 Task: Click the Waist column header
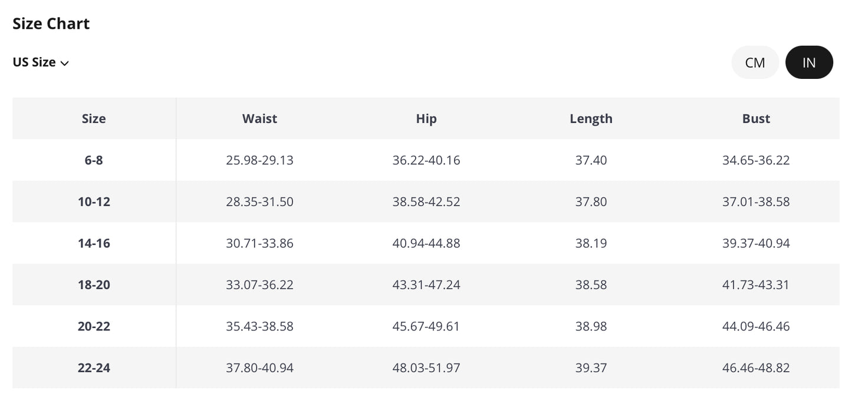259,118
